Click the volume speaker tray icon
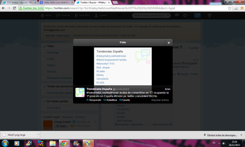The image size is (245, 147). click(224, 143)
